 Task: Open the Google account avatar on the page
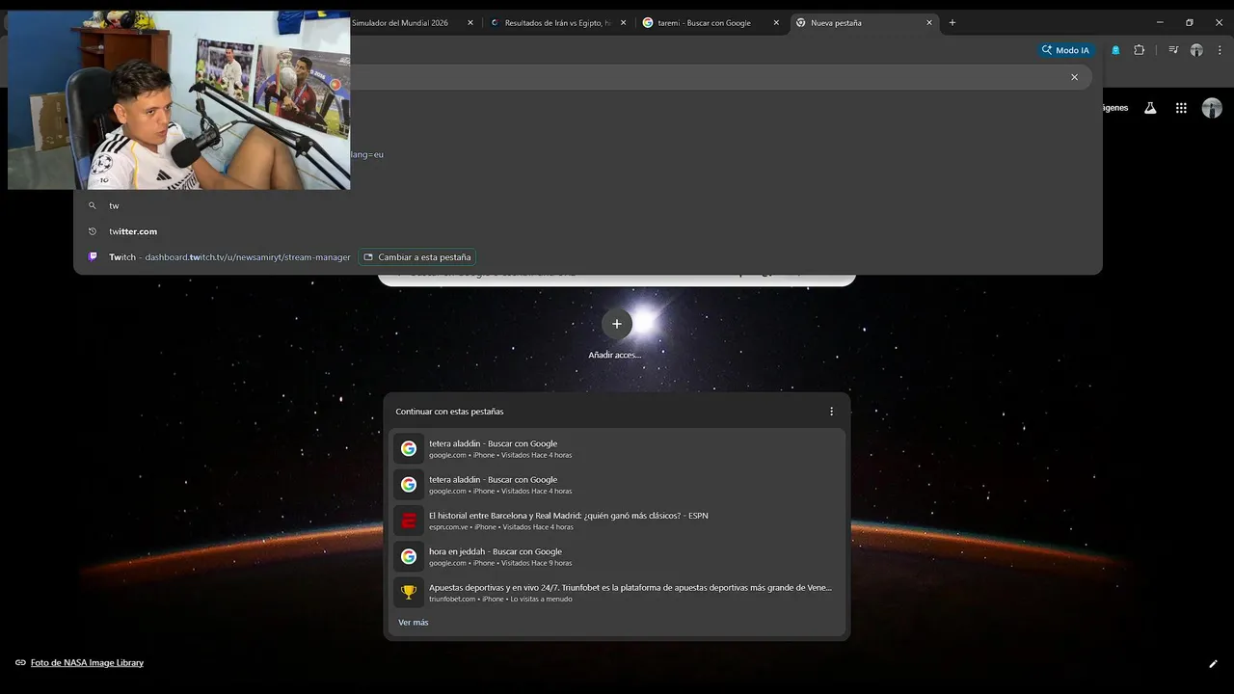[x=1212, y=108]
